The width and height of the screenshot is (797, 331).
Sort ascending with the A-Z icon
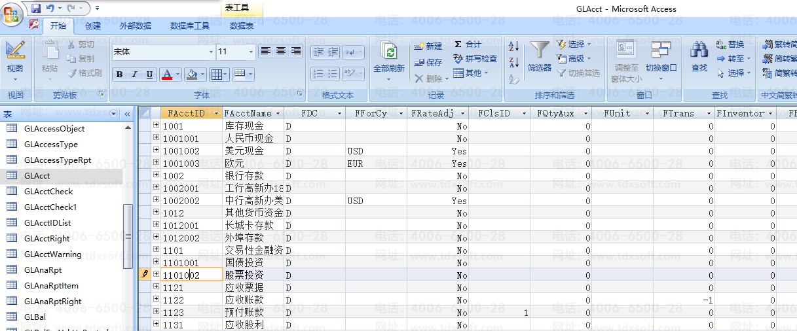pos(513,46)
